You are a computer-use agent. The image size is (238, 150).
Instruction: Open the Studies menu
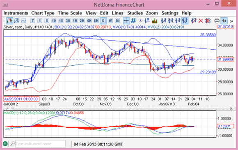click(x=135, y=13)
